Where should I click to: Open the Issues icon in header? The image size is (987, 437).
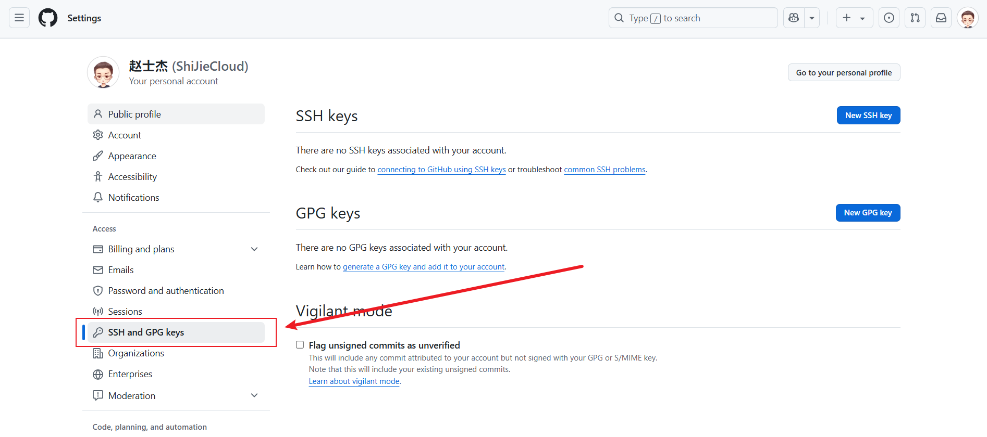click(889, 18)
